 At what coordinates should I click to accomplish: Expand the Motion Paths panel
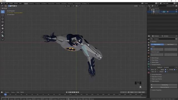tap(155, 62)
